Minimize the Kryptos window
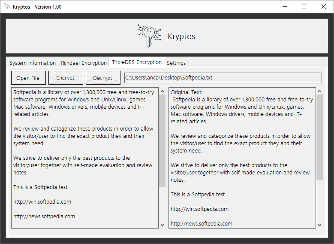Viewport: 334px width, 244px height. pos(285,6)
